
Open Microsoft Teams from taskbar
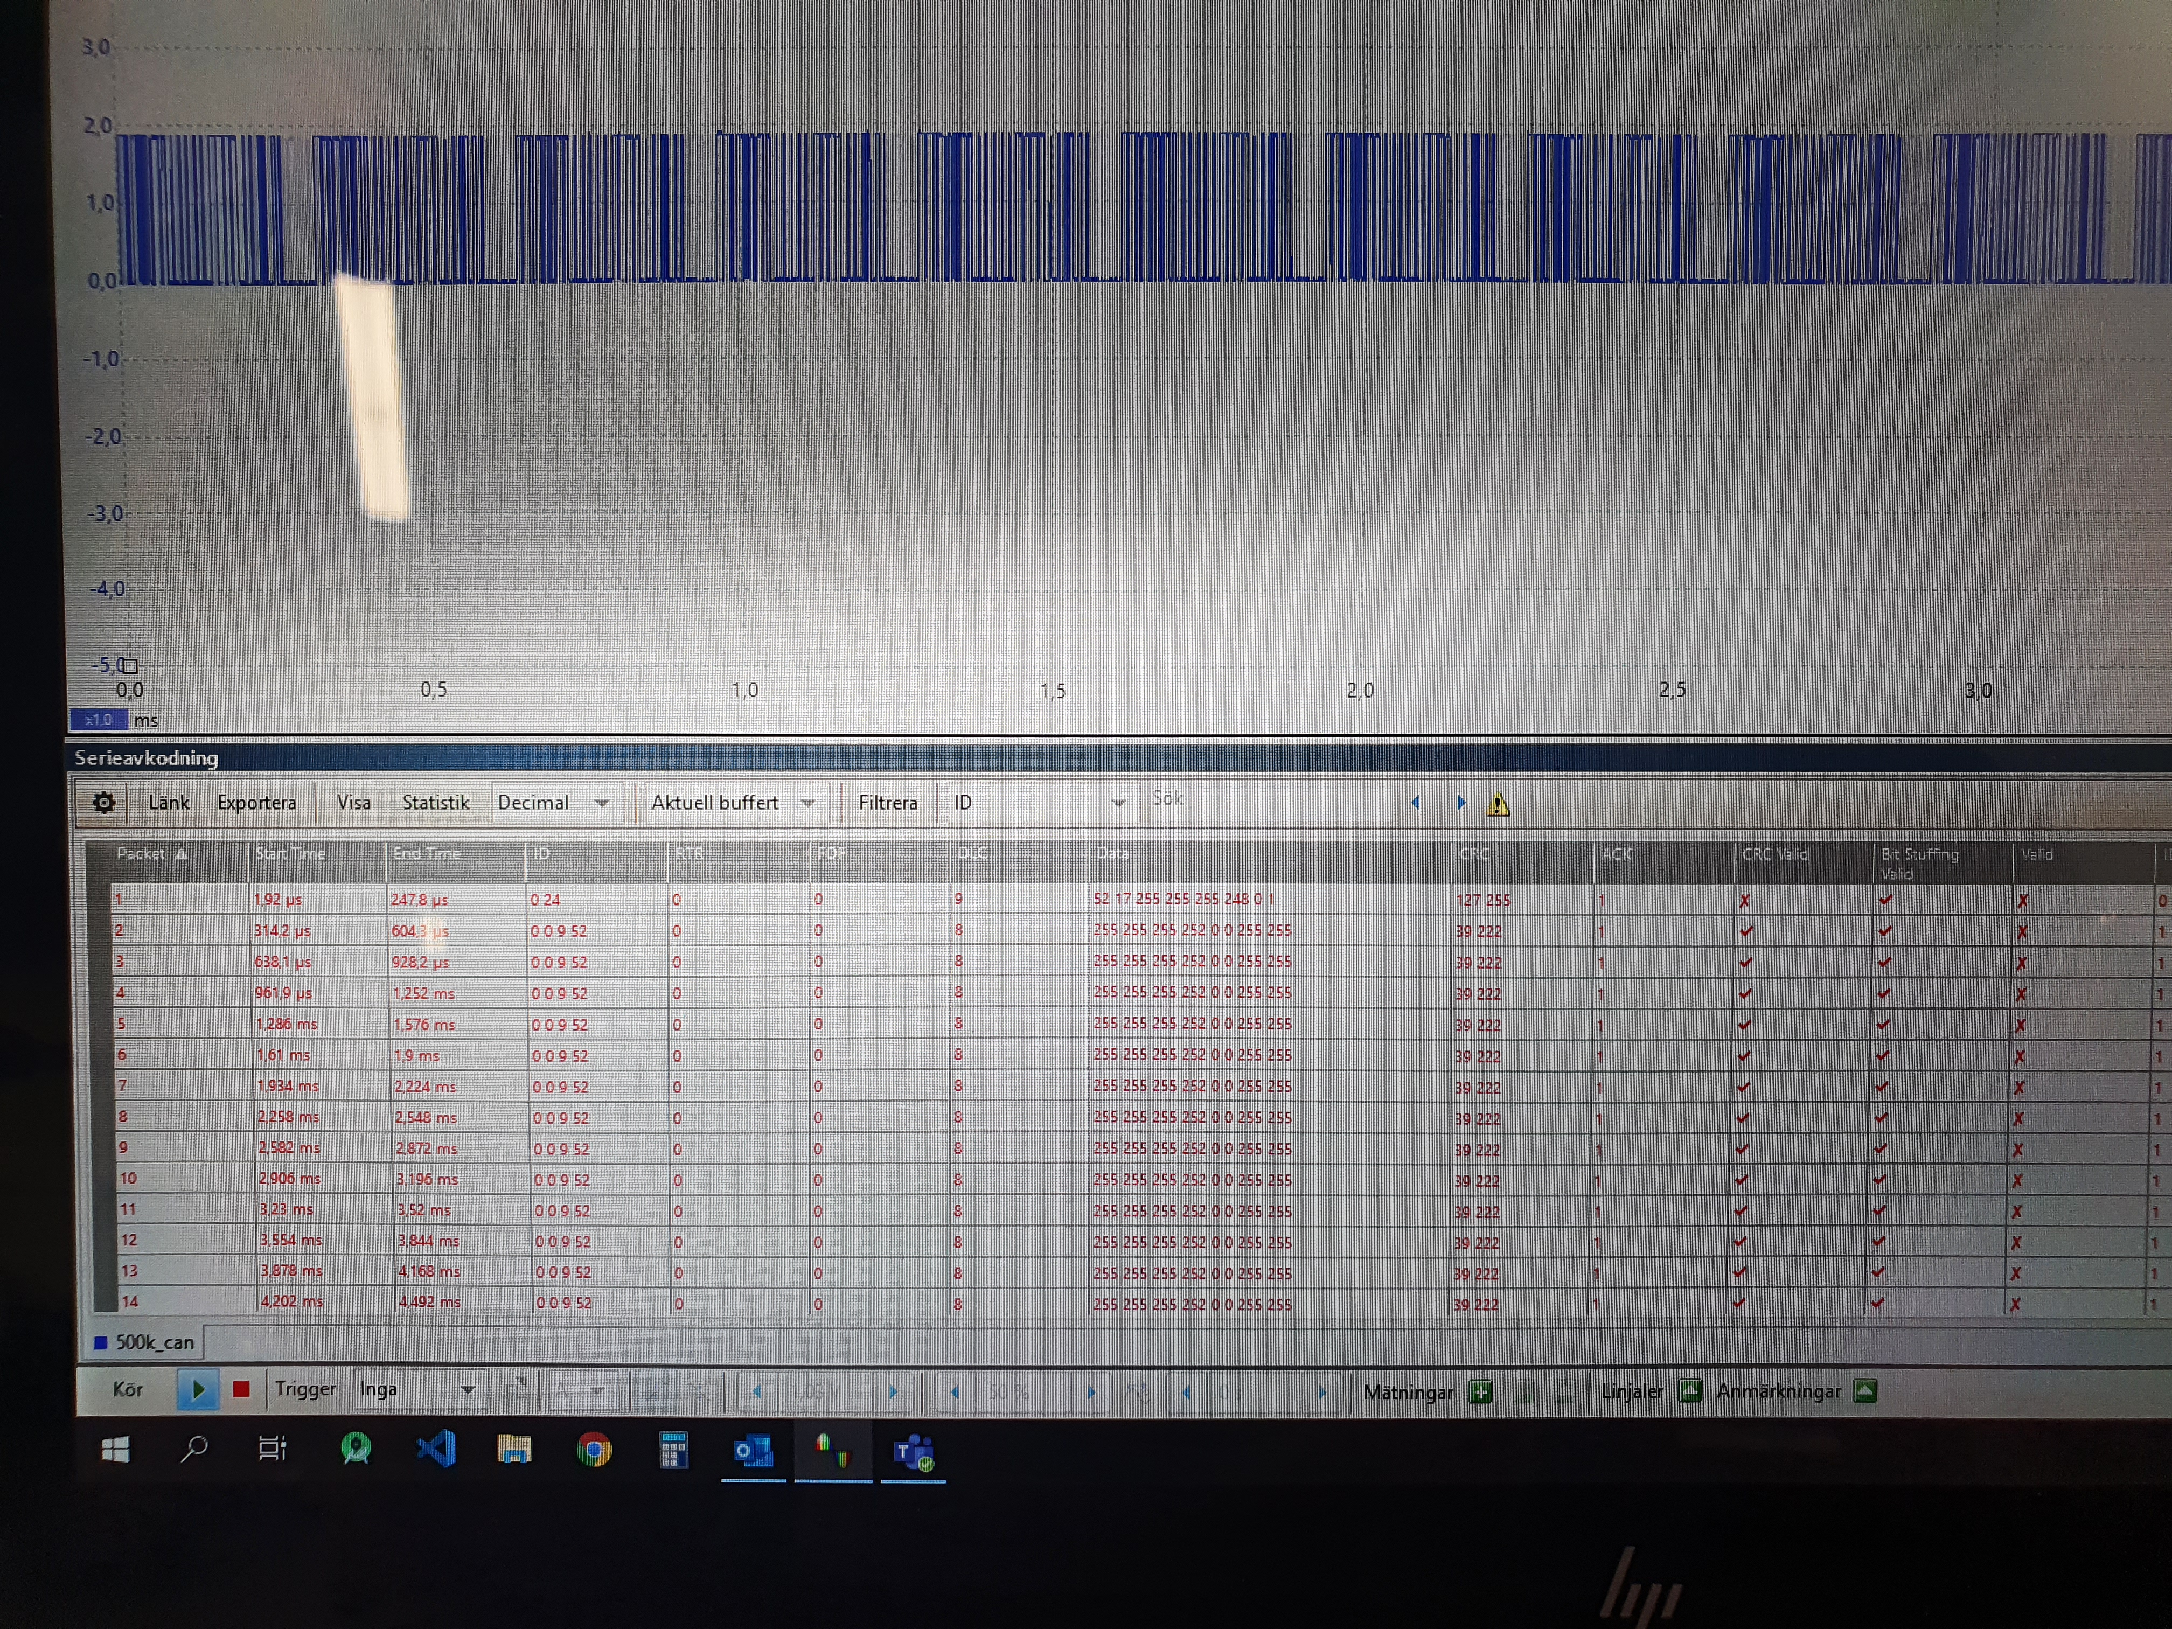click(x=913, y=1452)
